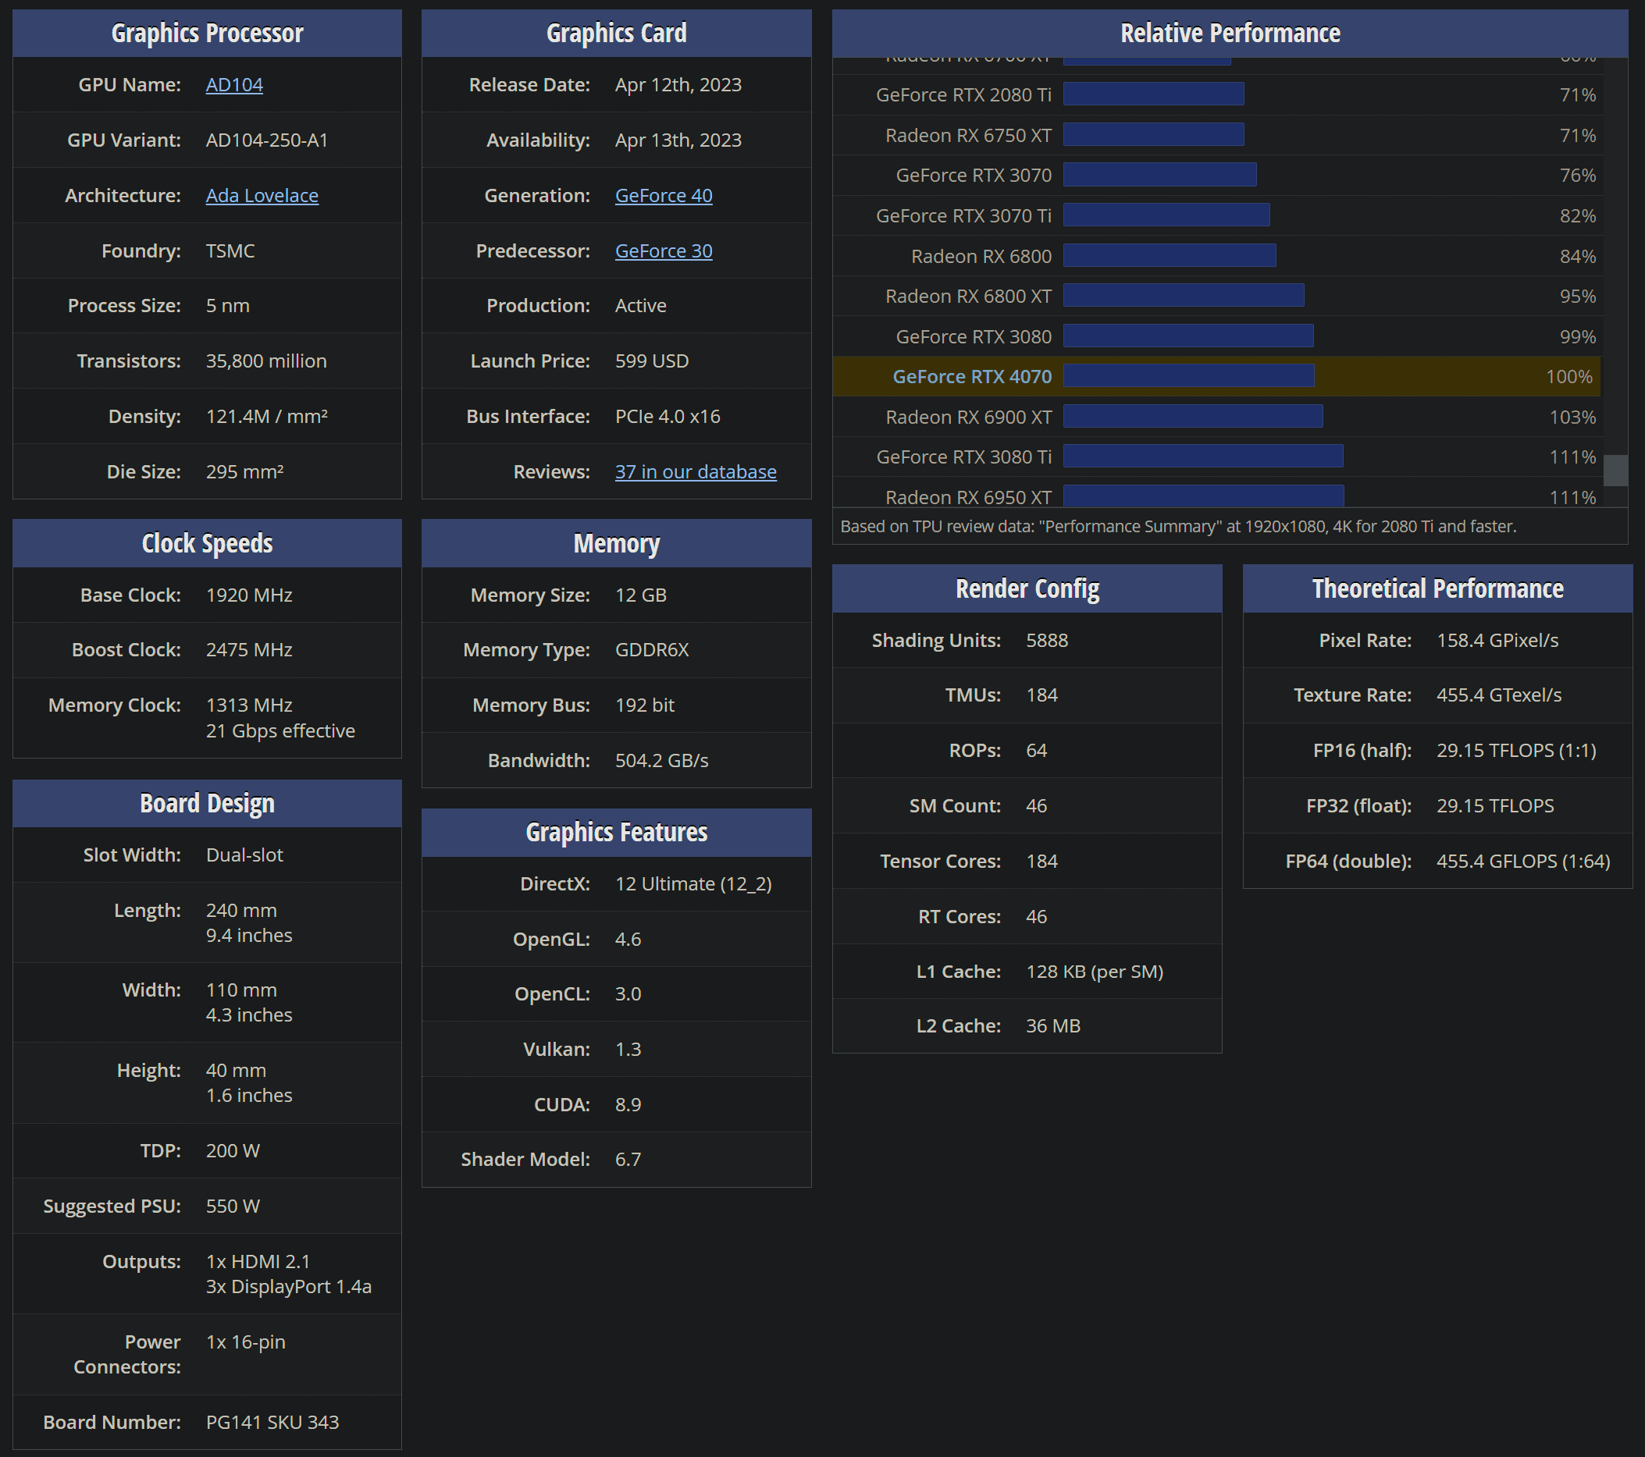Click the Power Connectors value 1x 16-pin
Screen dimensions: 1645x1457
pyautogui.click(x=245, y=1342)
